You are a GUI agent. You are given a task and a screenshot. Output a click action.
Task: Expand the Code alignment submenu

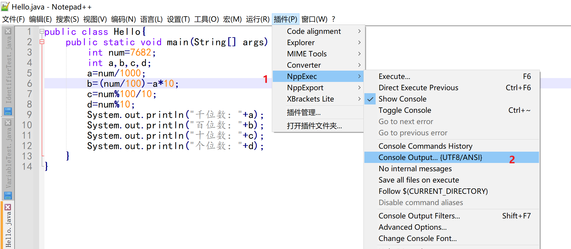coord(318,31)
